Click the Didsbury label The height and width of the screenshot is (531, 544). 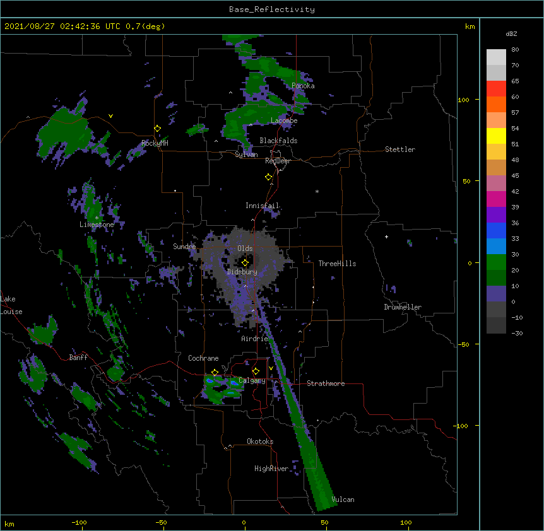(242, 272)
